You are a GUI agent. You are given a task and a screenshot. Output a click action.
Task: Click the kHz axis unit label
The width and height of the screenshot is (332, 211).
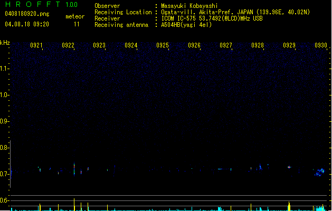[x=5, y=43]
